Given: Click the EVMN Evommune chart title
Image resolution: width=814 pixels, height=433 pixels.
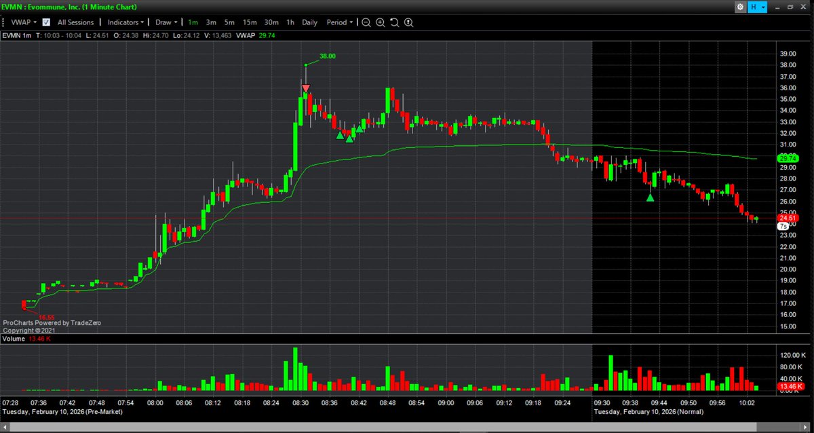Looking at the screenshot, I should [x=70, y=7].
